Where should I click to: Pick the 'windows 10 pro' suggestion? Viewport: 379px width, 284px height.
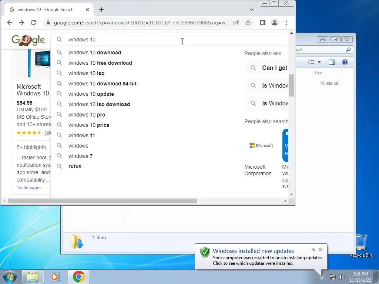coord(87,115)
